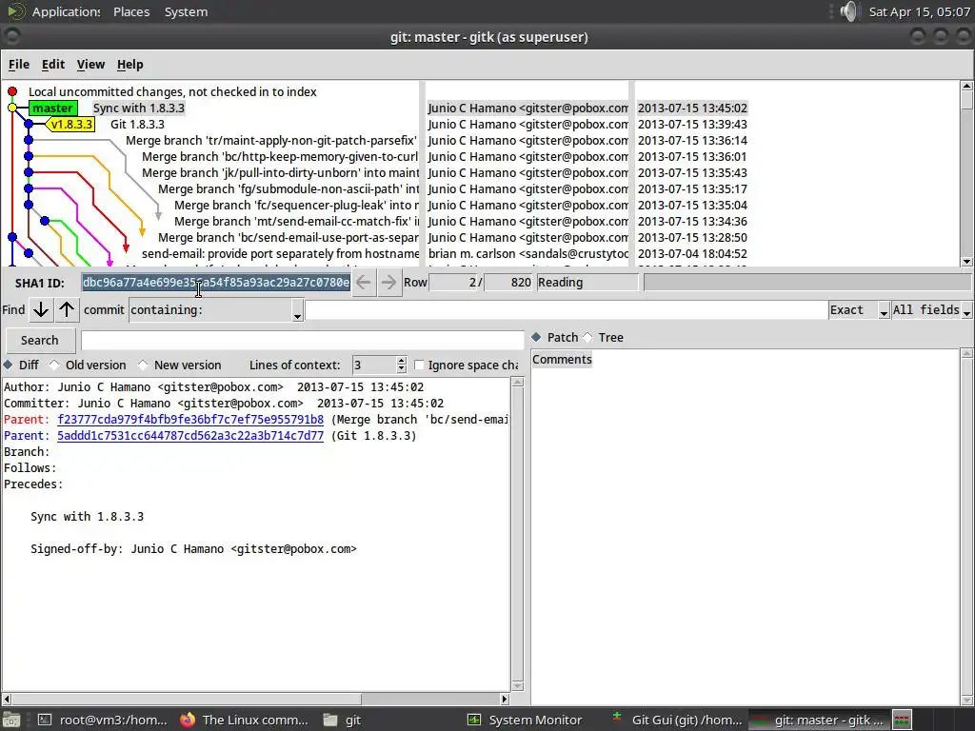The image size is (975, 731).
Task: Click the show desktop icon in taskbar
Action: pyautogui.click(x=11, y=720)
